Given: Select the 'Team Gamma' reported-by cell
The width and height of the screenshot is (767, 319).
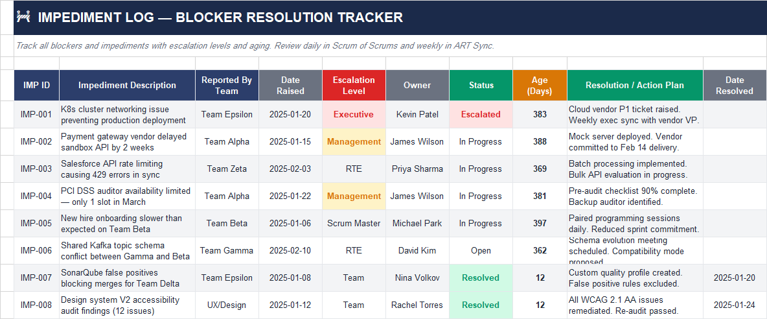Looking at the screenshot, I should click(x=227, y=250).
